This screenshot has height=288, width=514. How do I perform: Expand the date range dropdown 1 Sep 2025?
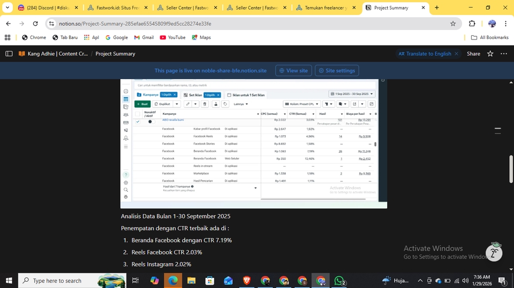352,95
